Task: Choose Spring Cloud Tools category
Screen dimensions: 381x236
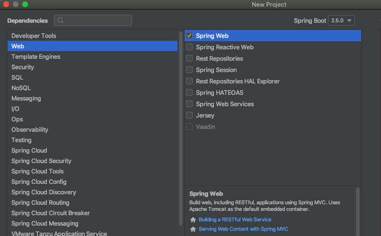Action: tap(93, 171)
